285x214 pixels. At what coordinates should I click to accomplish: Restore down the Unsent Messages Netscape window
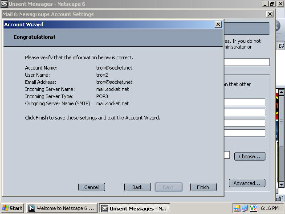(272, 4)
